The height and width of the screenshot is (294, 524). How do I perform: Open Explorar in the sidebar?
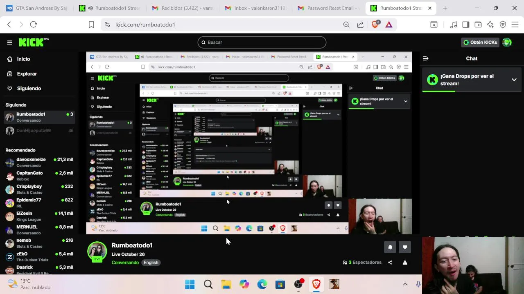(x=27, y=74)
